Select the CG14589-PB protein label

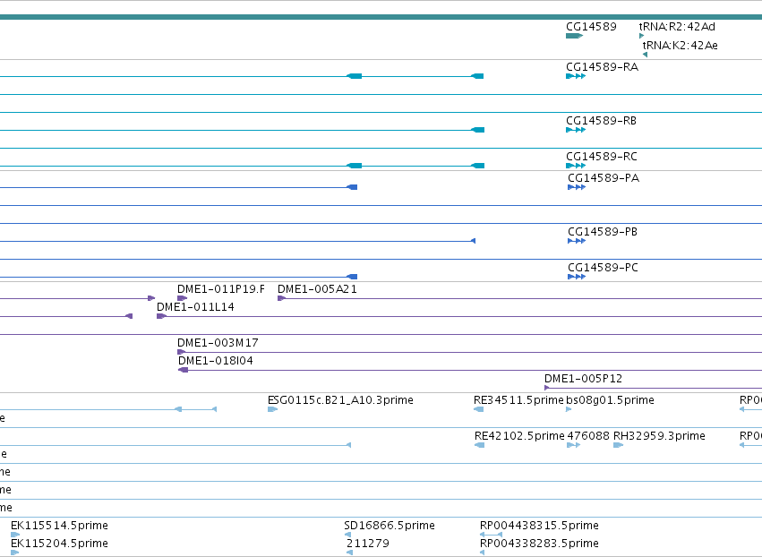(603, 231)
